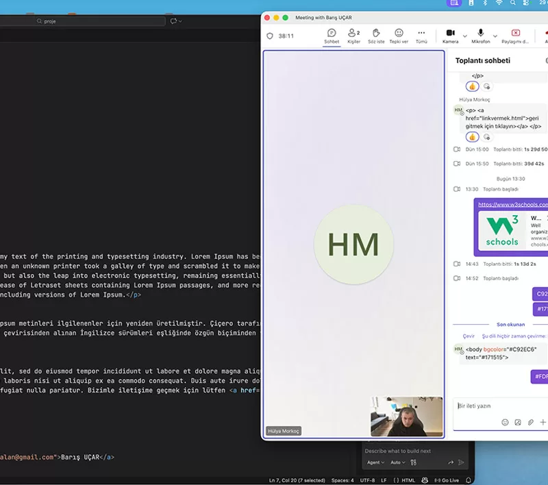Click the redirect arrow icon in Copilot chat
The image size is (548, 485).
coord(451,462)
